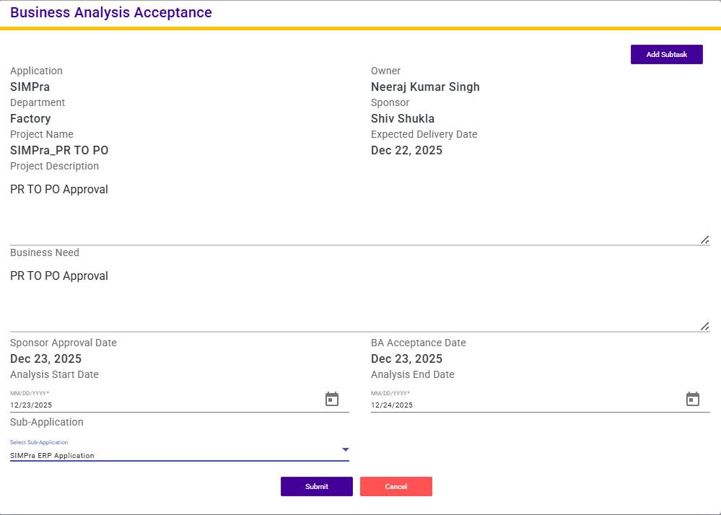Viewport: 721px width, 515px height.
Task: Click the Add Subtask button
Action: [x=666, y=55]
